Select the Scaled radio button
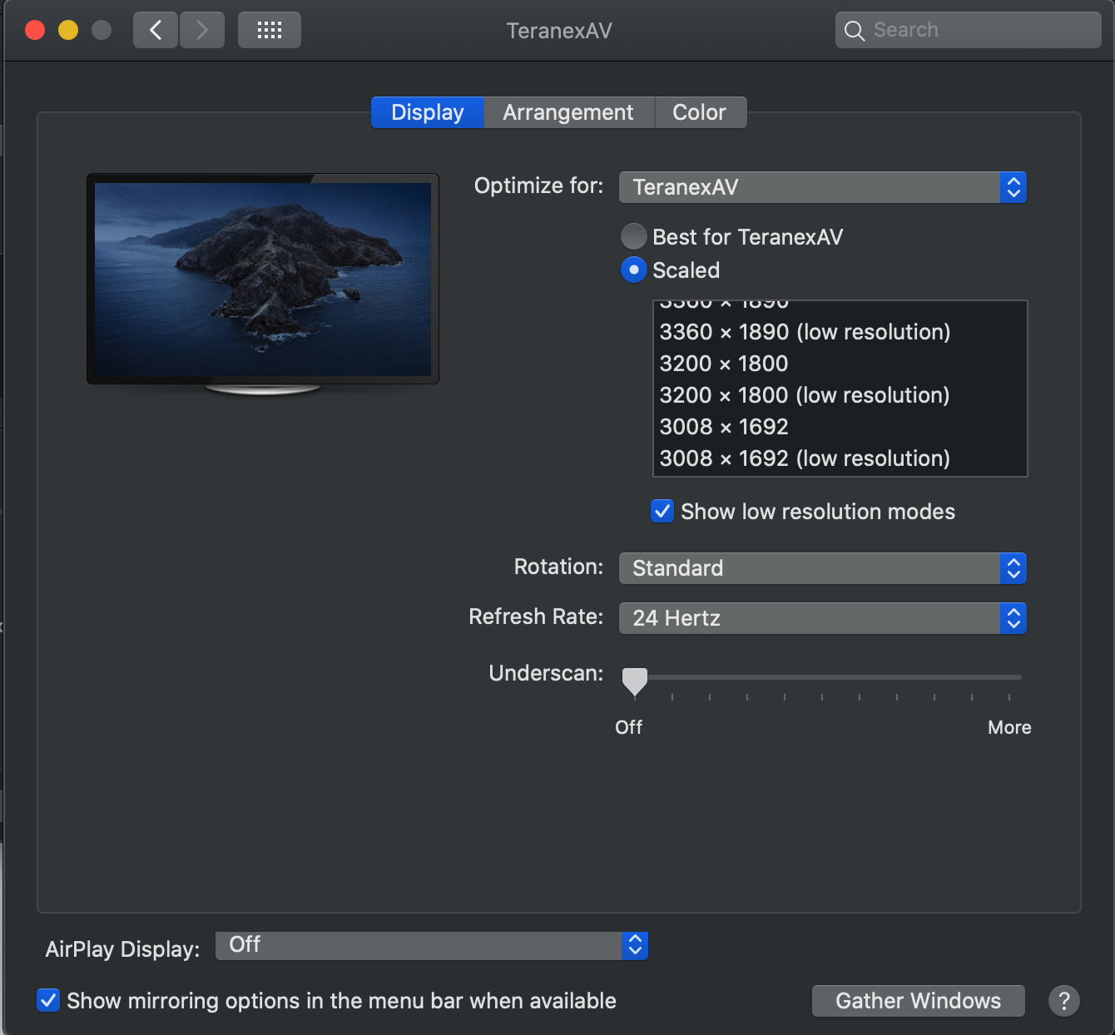Viewport: 1115px width, 1035px height. 634,270
